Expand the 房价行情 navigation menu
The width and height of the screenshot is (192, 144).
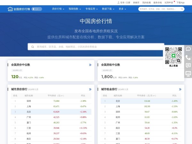pos(58,9)
